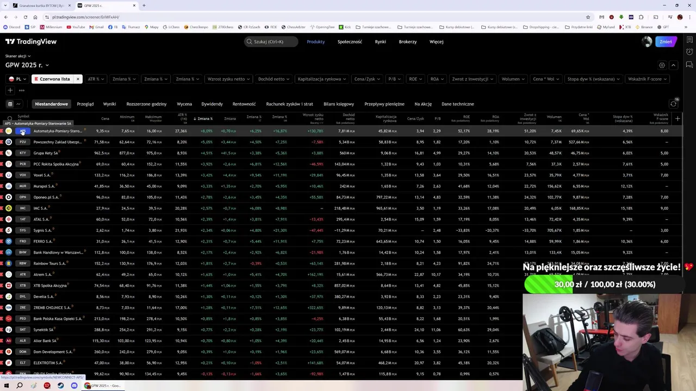Expand the Dochód netto filter dropdown

coord(274,79)
